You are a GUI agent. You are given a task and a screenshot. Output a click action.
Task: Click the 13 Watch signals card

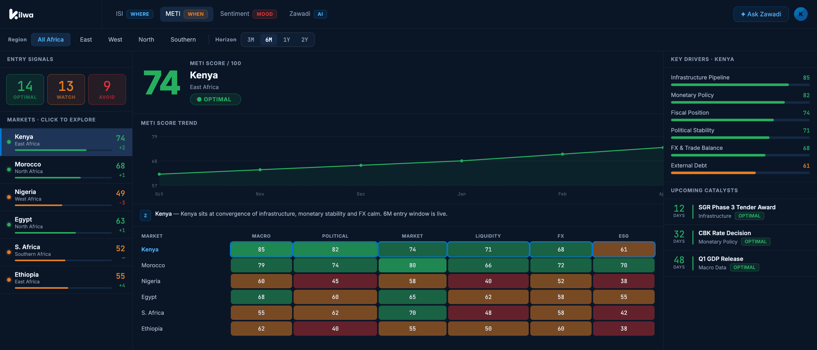(66, 89)
